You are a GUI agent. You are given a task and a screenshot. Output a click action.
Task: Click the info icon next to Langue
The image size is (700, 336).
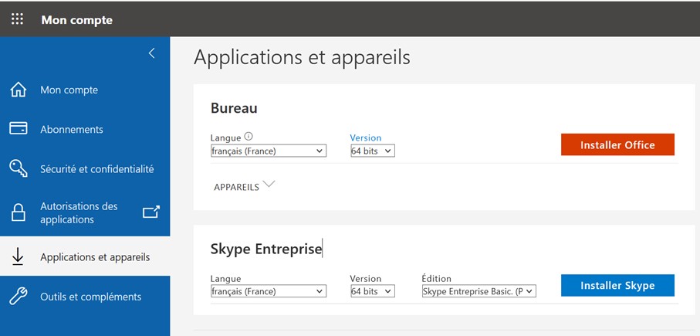click(x=248, y=137)
